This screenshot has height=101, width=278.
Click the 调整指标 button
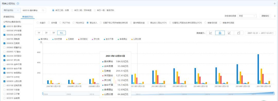[265, 16]
